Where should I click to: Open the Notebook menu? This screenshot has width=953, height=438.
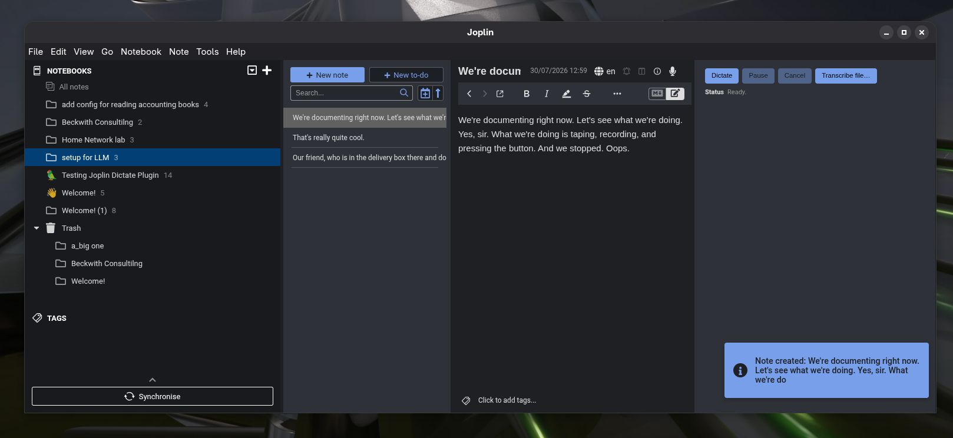(141, 52)
